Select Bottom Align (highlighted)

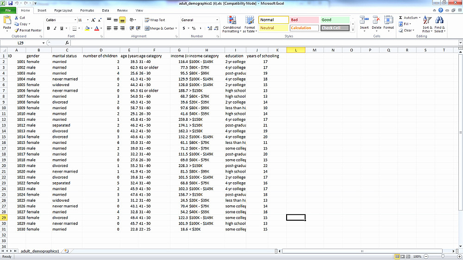pos(122,20)
